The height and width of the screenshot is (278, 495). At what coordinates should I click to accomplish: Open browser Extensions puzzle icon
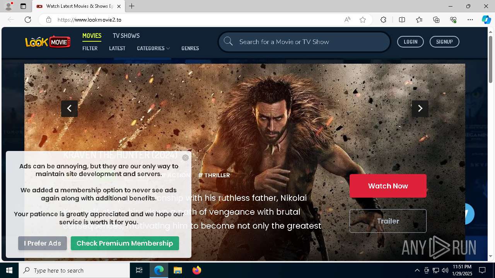coord(383,20)
